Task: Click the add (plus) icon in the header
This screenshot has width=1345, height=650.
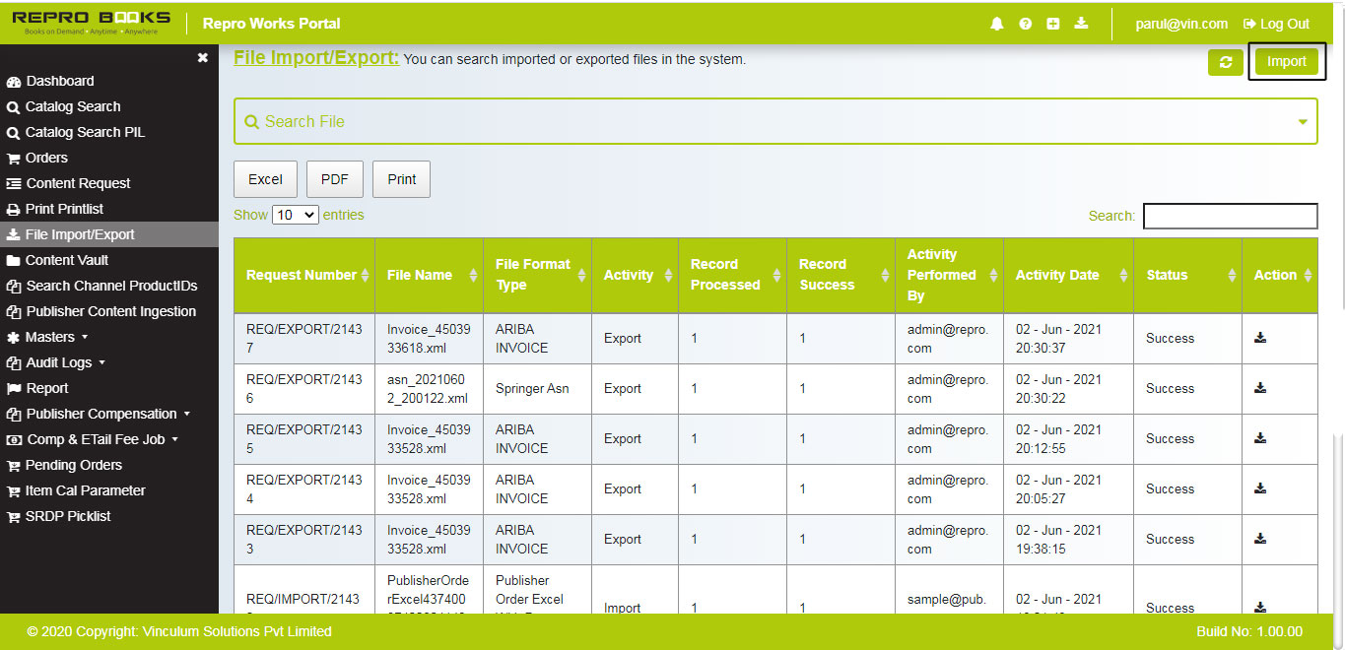Action: click(x=1052, y=23)
